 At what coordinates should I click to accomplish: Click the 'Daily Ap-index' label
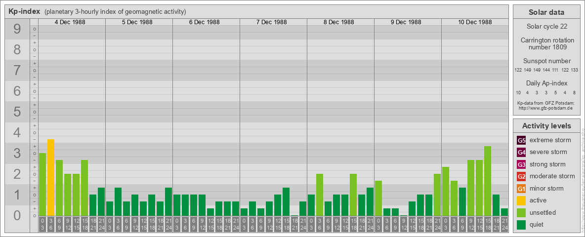point(546,83)
